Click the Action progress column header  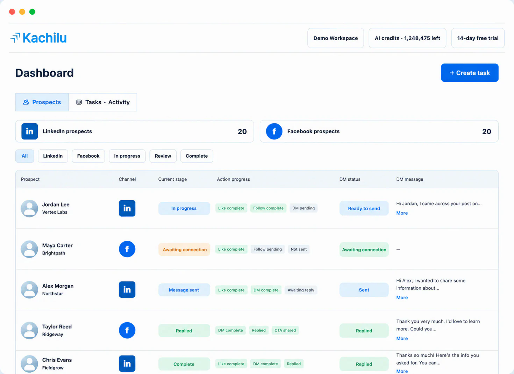233,179
